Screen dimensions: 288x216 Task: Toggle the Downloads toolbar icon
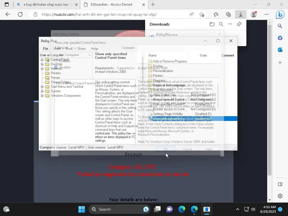click(x=241, y=14)
